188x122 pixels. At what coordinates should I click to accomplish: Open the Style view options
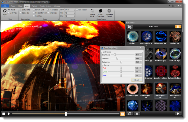point(5,12)
